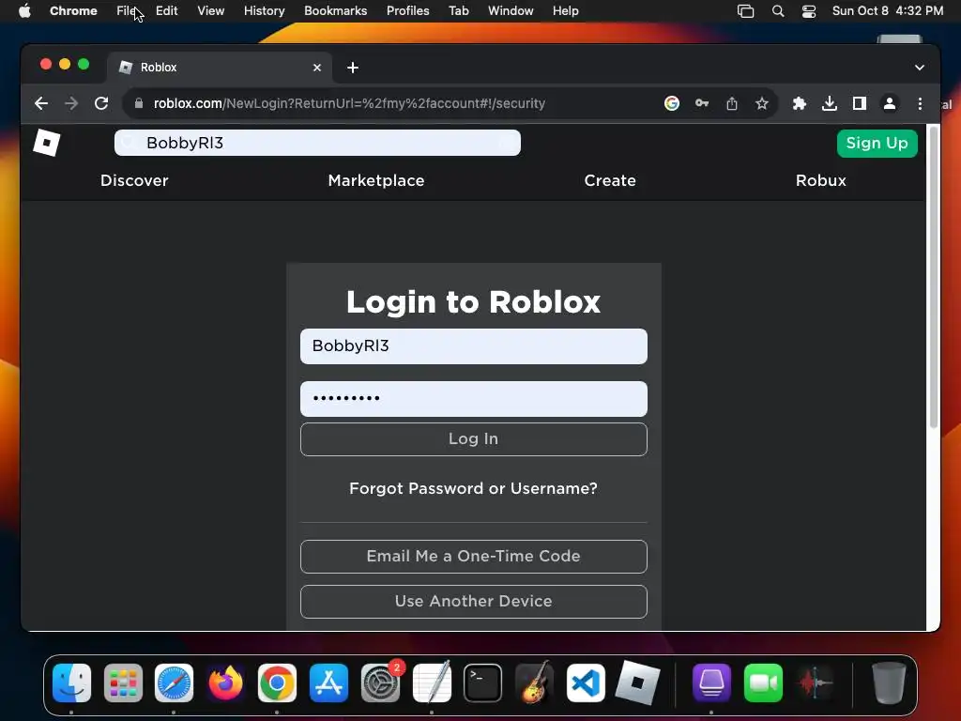The image size is (961, 721).
Task: Open Chrome three-dot menu
Action: pos(920,103)
